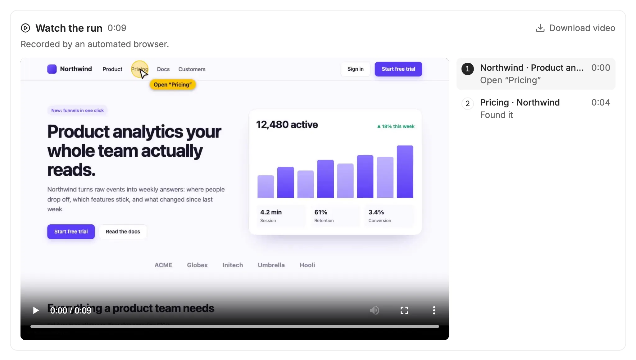The height and width of the screenshot is (360, 636).
Task: Open video more options menu
Action: (434, 310)
